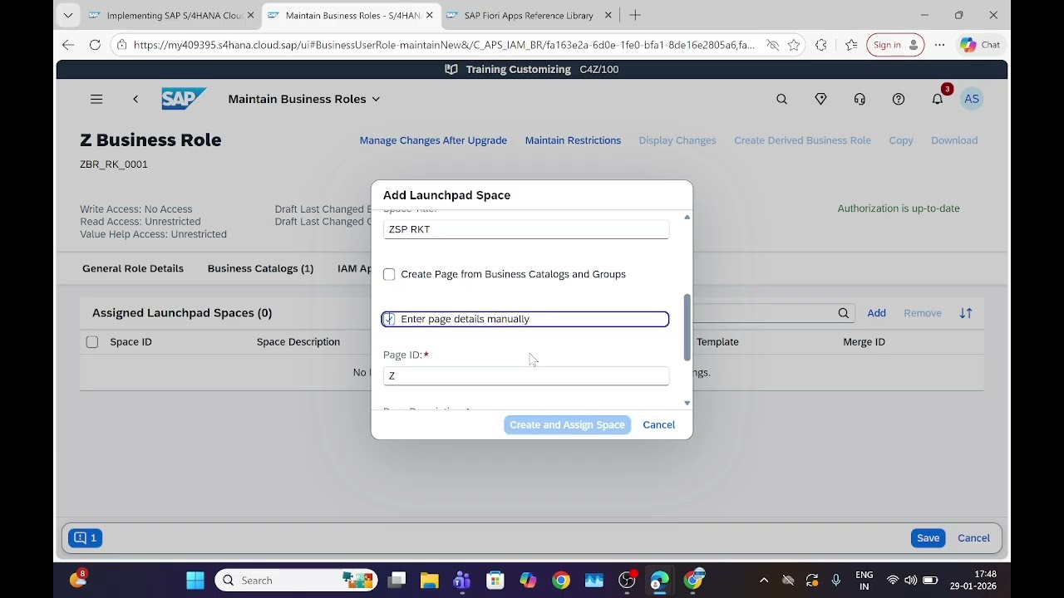Click Cancel in the footer bar
1064x598 pixels.
pyautogui.click(x=973, y=538)
